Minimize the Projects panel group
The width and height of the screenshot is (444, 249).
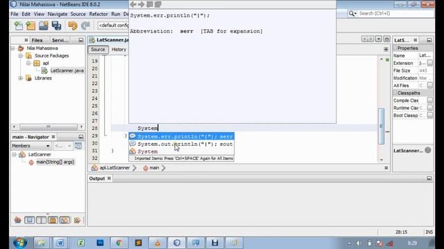click(81, 40)
